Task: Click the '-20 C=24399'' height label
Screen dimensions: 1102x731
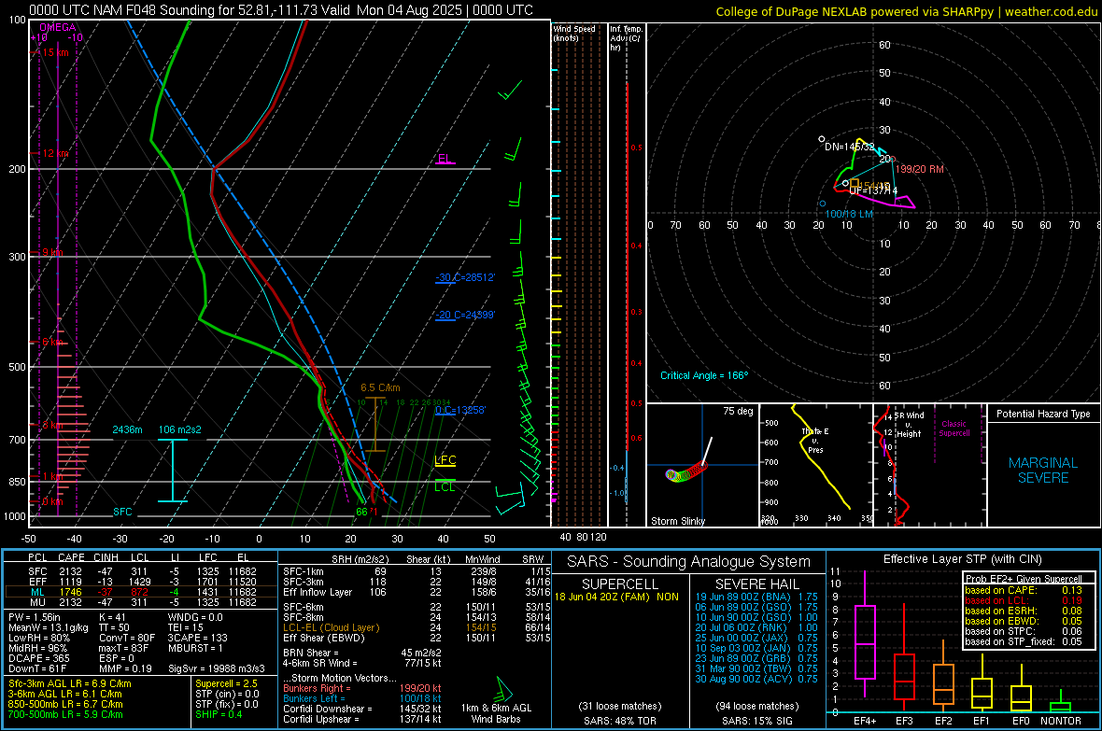Action: coord(464,315)
